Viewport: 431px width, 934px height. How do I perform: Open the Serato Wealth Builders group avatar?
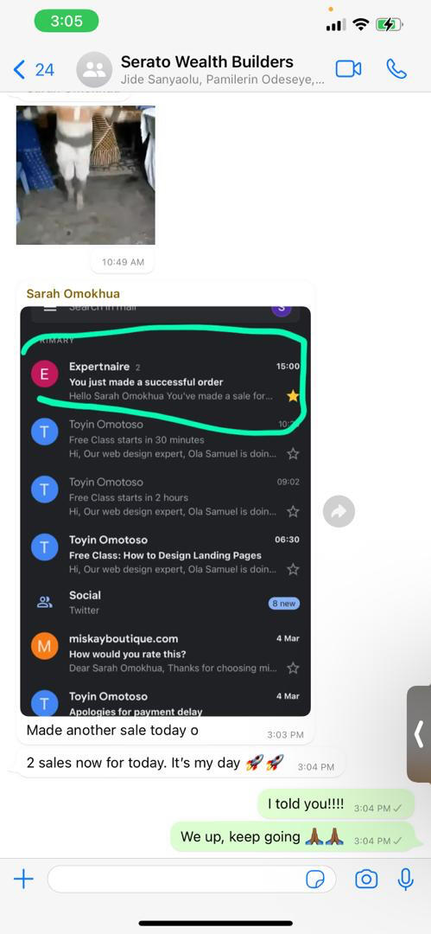[x=94, y=70]
